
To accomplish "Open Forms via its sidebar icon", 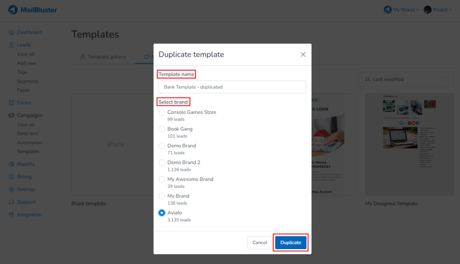I will [11, 102].
